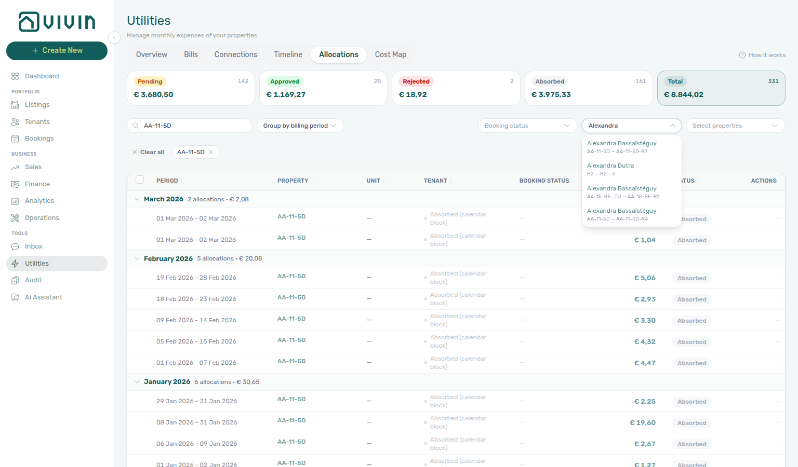The height and width of the screenshot is (467, 798).
Task: Switch to the Allocations tab
Action: pyautogui.click(x=339, y=54)
